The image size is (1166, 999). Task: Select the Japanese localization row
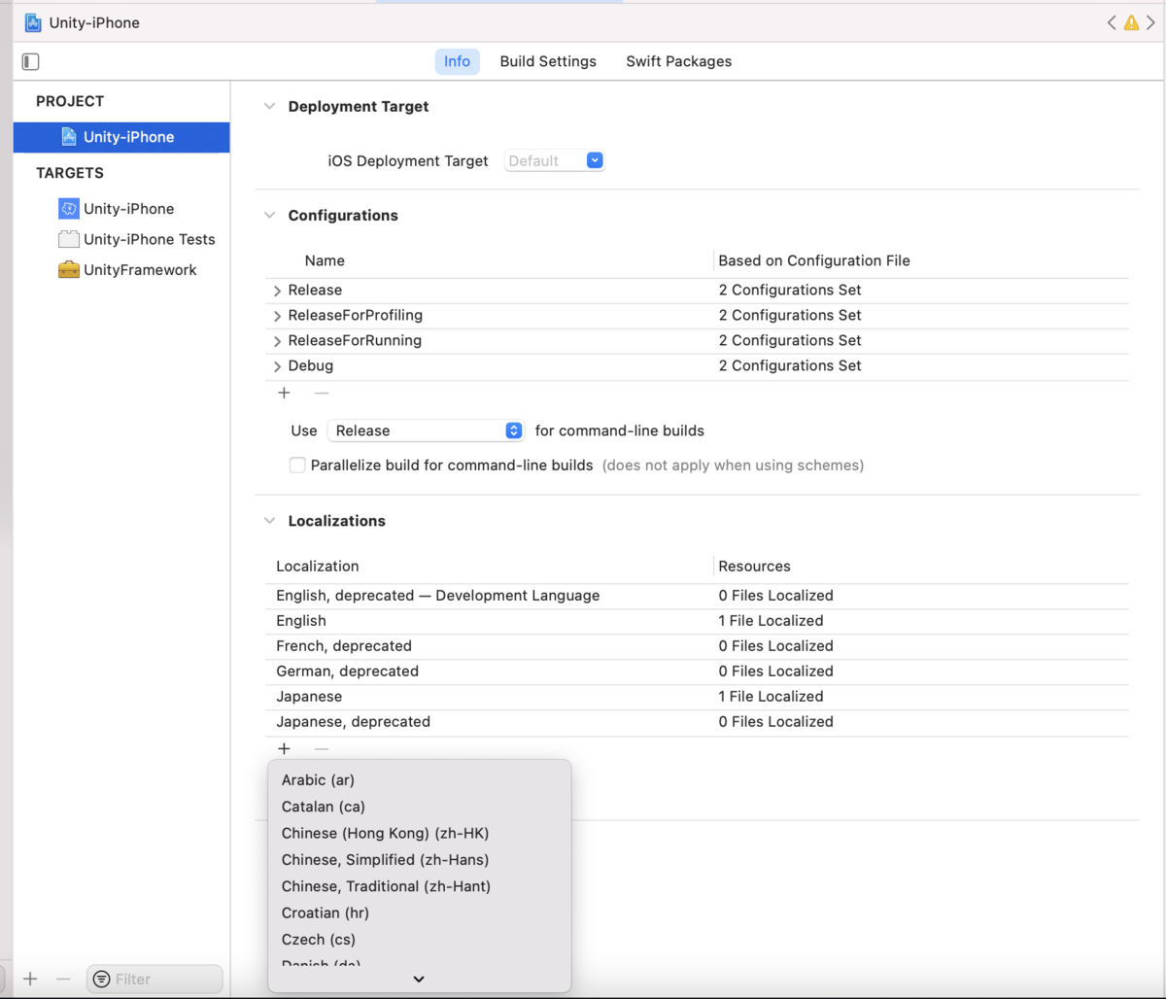click(697, 697)
